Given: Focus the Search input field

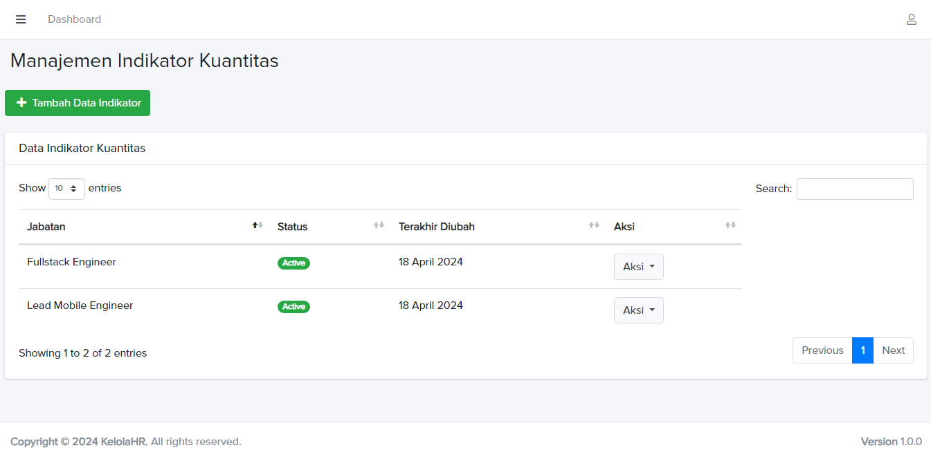Looking at the screenshot, I should click(855, 189).
